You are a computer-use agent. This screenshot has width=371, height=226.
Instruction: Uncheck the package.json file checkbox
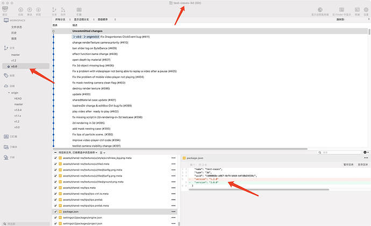(55, 211)
